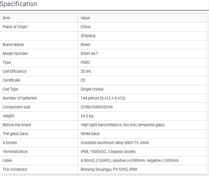Click the 'Certificate' label
This screenshot has width=209, height=176.
(x=11, y=80)
